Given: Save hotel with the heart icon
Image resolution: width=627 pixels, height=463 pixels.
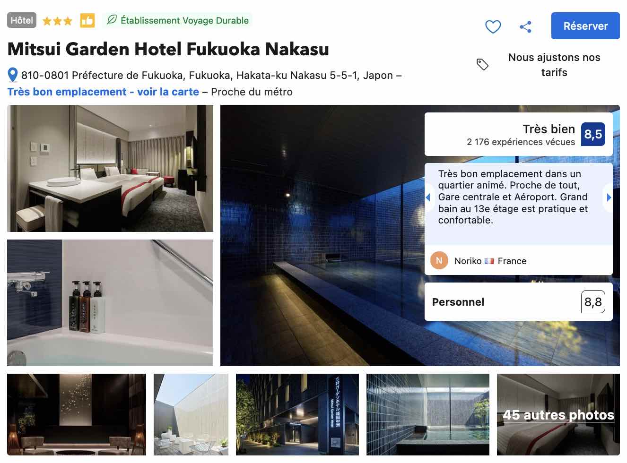Looking at the screenshot, I should (x=493, y=26).
